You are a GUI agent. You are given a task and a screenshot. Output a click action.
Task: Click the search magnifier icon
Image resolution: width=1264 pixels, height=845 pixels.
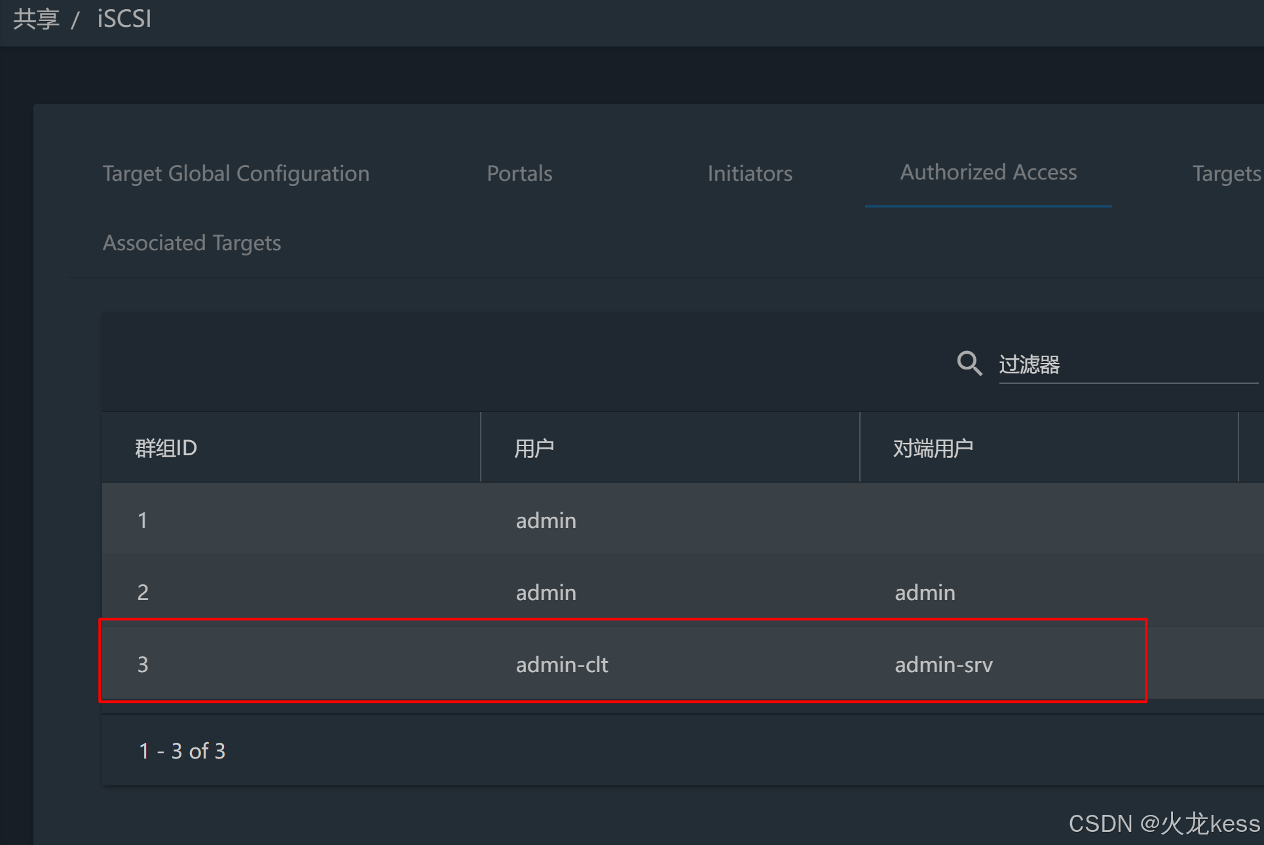click(x=969, y=363)
